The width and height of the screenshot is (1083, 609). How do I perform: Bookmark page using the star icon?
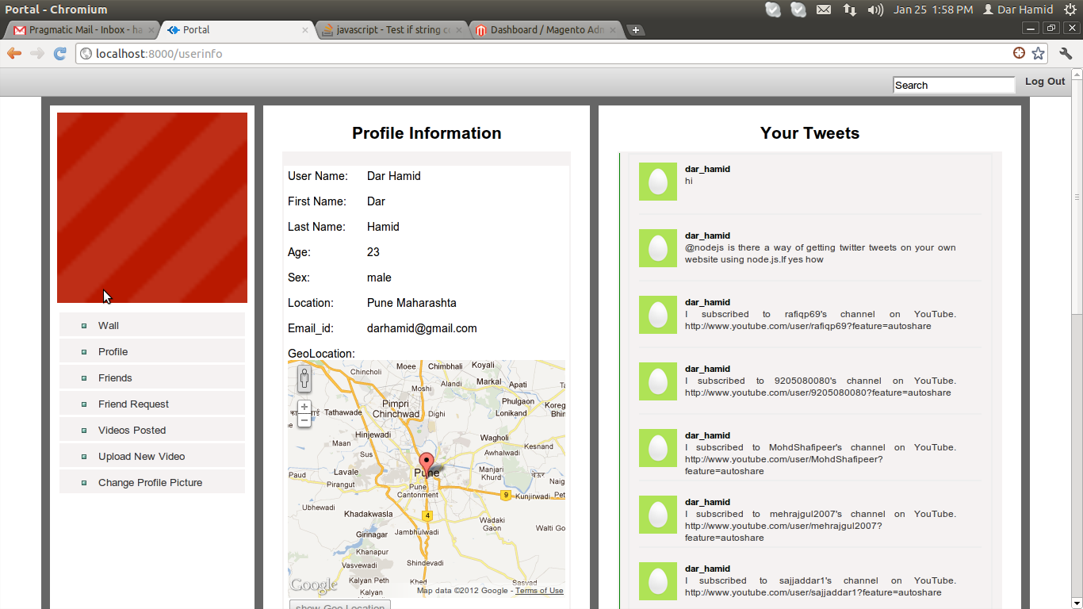[x=1038, y=53]
